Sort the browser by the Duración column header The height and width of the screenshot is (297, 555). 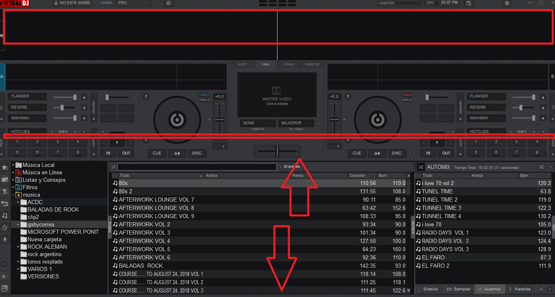pos(363,176)
